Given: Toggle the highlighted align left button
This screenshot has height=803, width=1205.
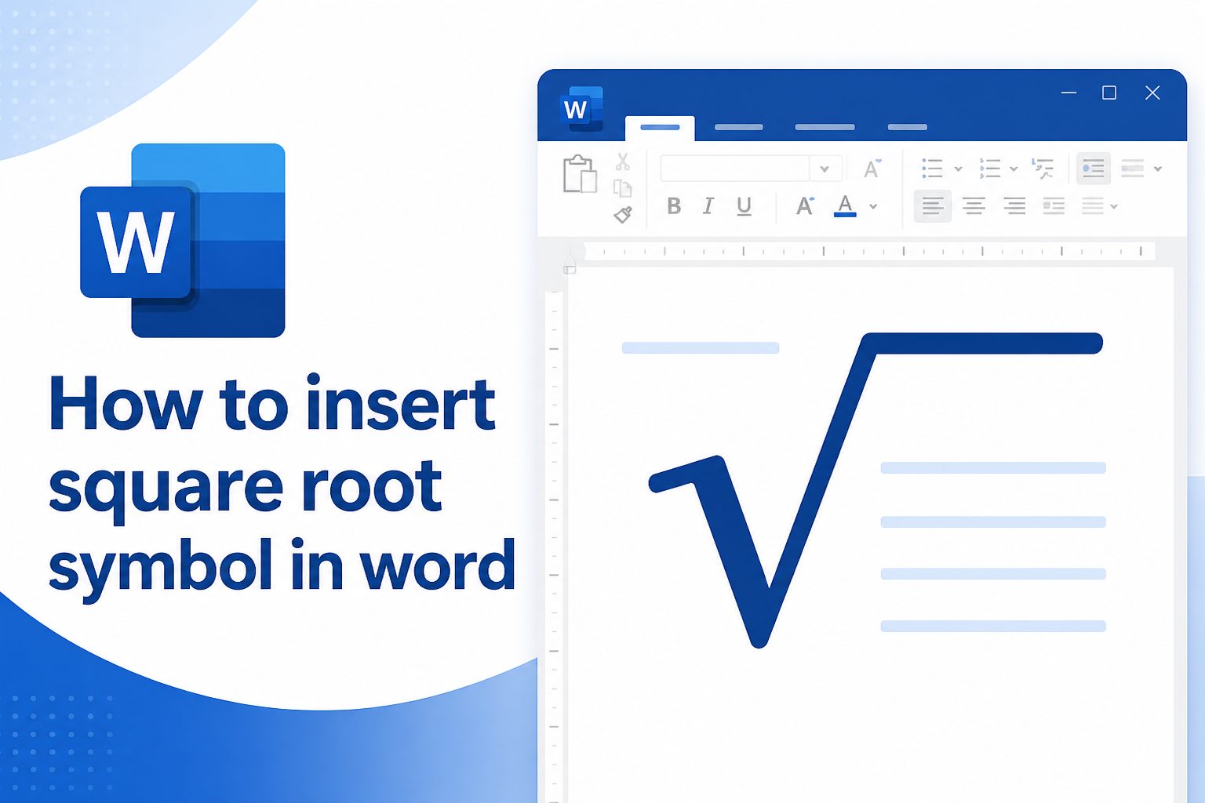Looking at the screenshot, I should 933,206.
